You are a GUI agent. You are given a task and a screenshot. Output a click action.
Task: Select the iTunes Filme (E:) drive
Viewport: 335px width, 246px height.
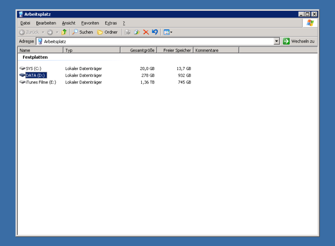[41, 82]
